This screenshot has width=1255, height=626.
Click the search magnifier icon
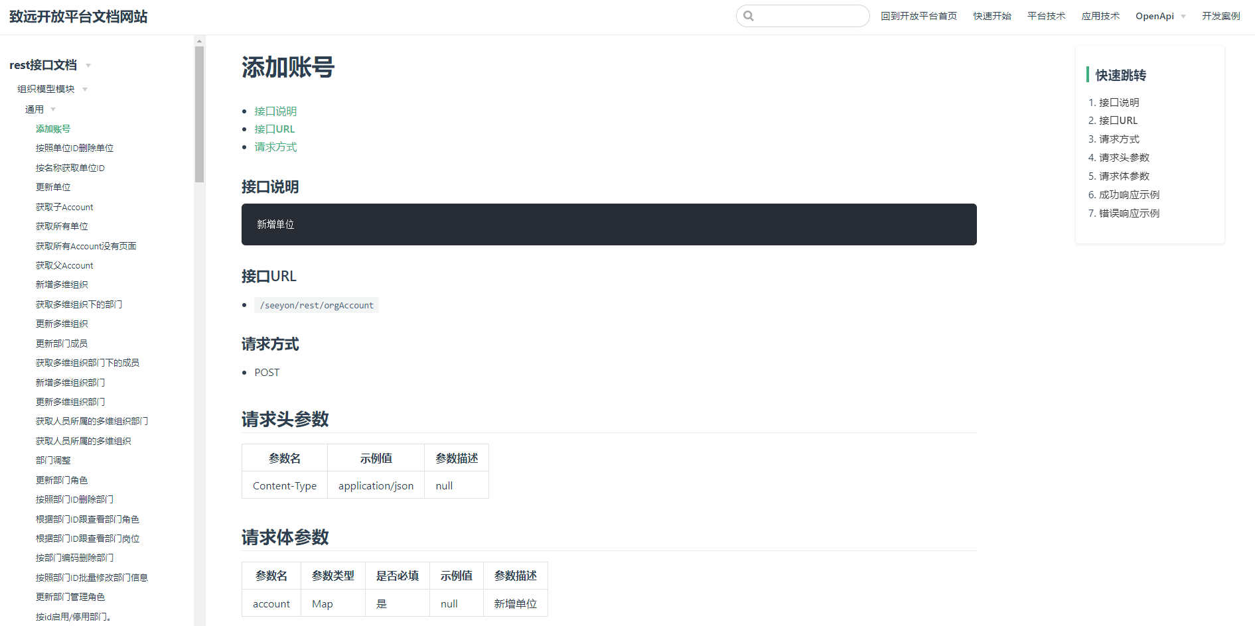749,16
